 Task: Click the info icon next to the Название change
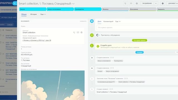(92, 79)
